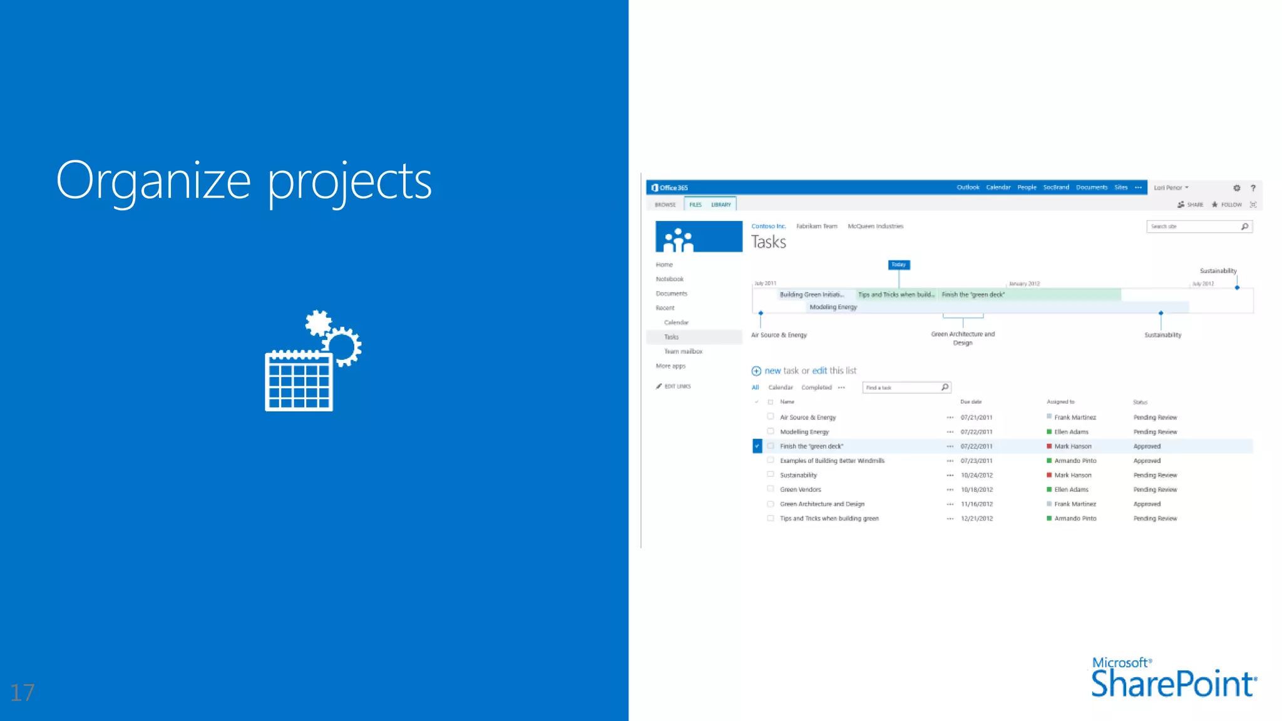This screenshot has width=1282, height=721.
Task: Open ellipsis menu for Modelling Energy task
Action: pos(950,432)
